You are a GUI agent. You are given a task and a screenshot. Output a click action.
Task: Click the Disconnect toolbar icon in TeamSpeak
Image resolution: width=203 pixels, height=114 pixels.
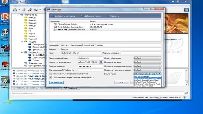click(x=23, y=10)
